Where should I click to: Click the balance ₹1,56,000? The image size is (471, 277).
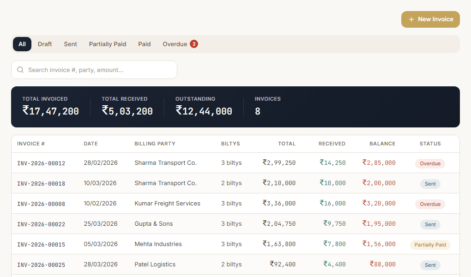(379, 244)
